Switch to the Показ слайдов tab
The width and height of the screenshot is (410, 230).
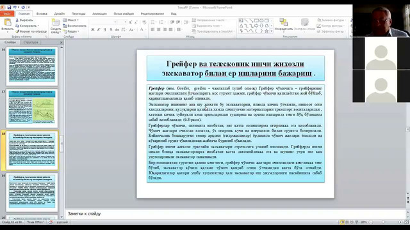[124, 13]
